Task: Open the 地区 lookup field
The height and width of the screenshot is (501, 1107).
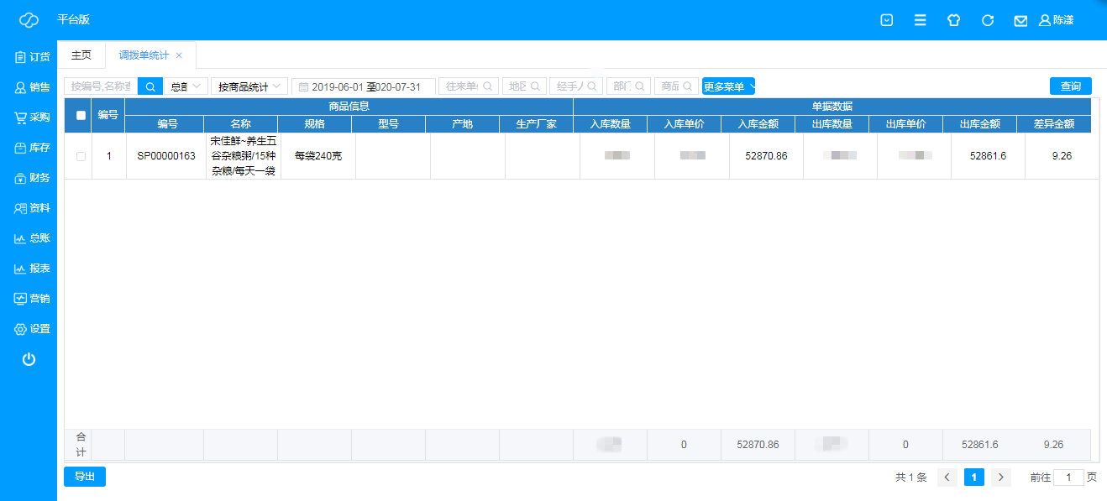Action: [x=524, y=86]
